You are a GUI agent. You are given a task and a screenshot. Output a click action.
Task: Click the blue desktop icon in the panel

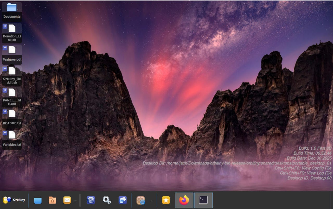[x=38, y=200]
